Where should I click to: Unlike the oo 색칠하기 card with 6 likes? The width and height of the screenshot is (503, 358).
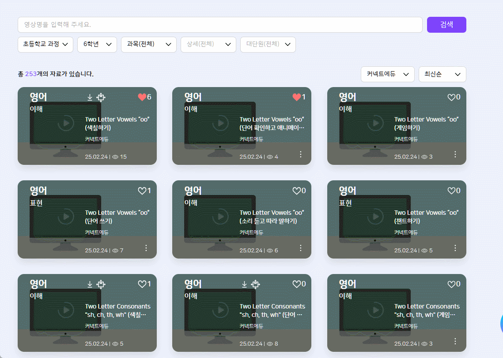point(142,97)
